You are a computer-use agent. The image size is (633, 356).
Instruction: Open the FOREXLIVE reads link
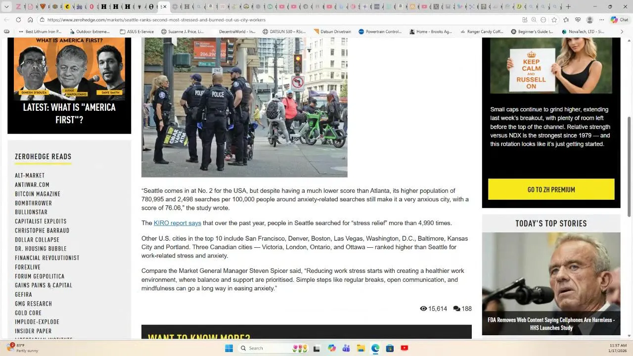click(x=28, y=267)
